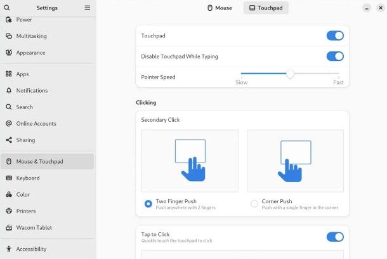Screen dimensions: 387x259
Task: Go to Printers settings
Action: 48,211
